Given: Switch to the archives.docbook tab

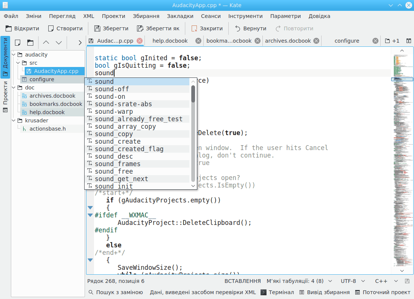Looking at the screenshot, I should point(288,41).
